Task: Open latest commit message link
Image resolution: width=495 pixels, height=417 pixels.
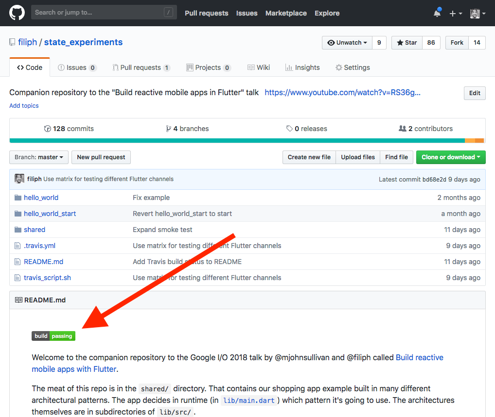Action: (108, 179)
